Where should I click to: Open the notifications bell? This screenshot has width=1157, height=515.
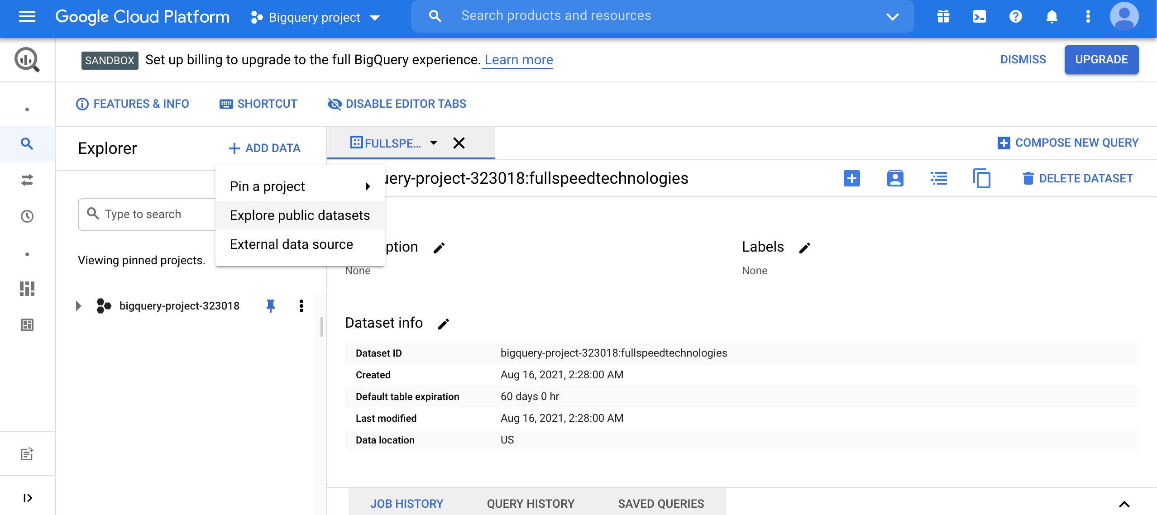coord(1052,17)
